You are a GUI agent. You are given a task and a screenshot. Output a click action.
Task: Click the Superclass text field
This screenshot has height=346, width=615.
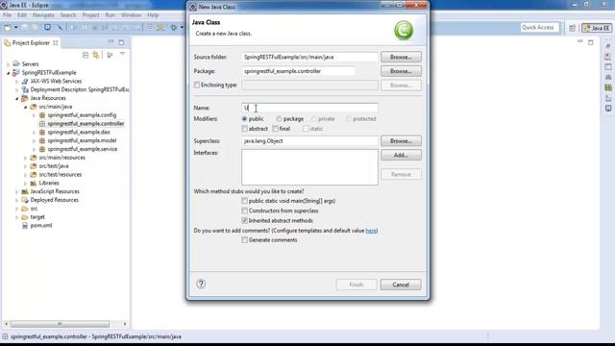pos(309,140)
